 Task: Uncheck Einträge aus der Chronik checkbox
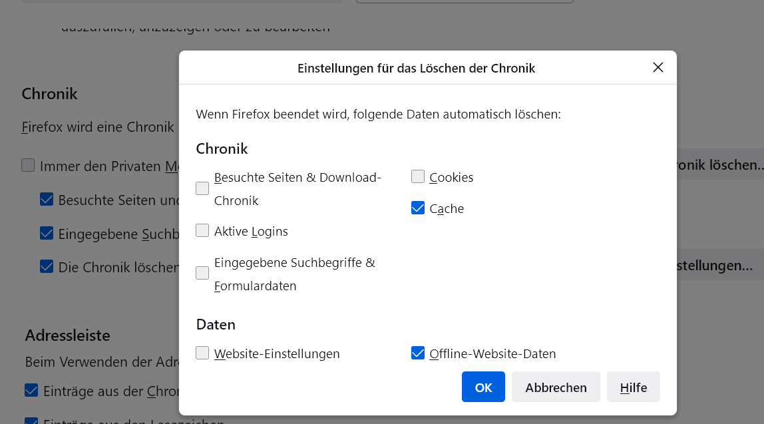coord(31,391)
